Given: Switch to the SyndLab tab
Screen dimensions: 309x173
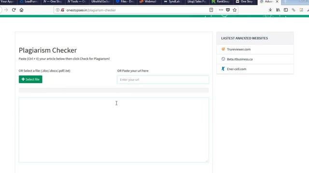Looking at the screenshot, I should (173, 2).
